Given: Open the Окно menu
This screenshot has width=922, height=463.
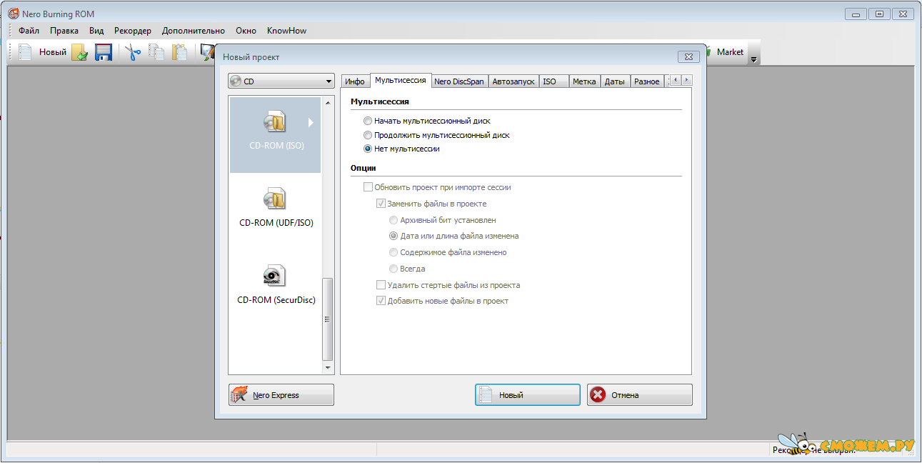Looking at the screenshot, I should [246, 31].
